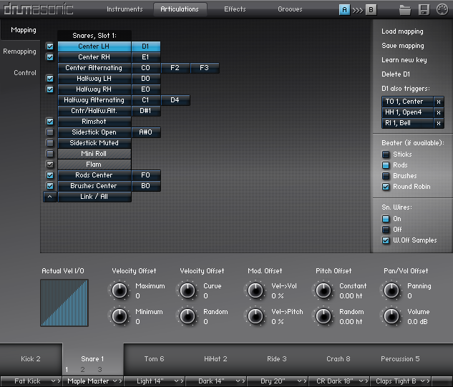Open the load preset folder icon

click(405, 10)
